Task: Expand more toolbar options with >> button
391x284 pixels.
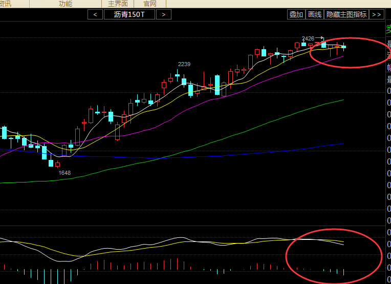Action: 376,14
